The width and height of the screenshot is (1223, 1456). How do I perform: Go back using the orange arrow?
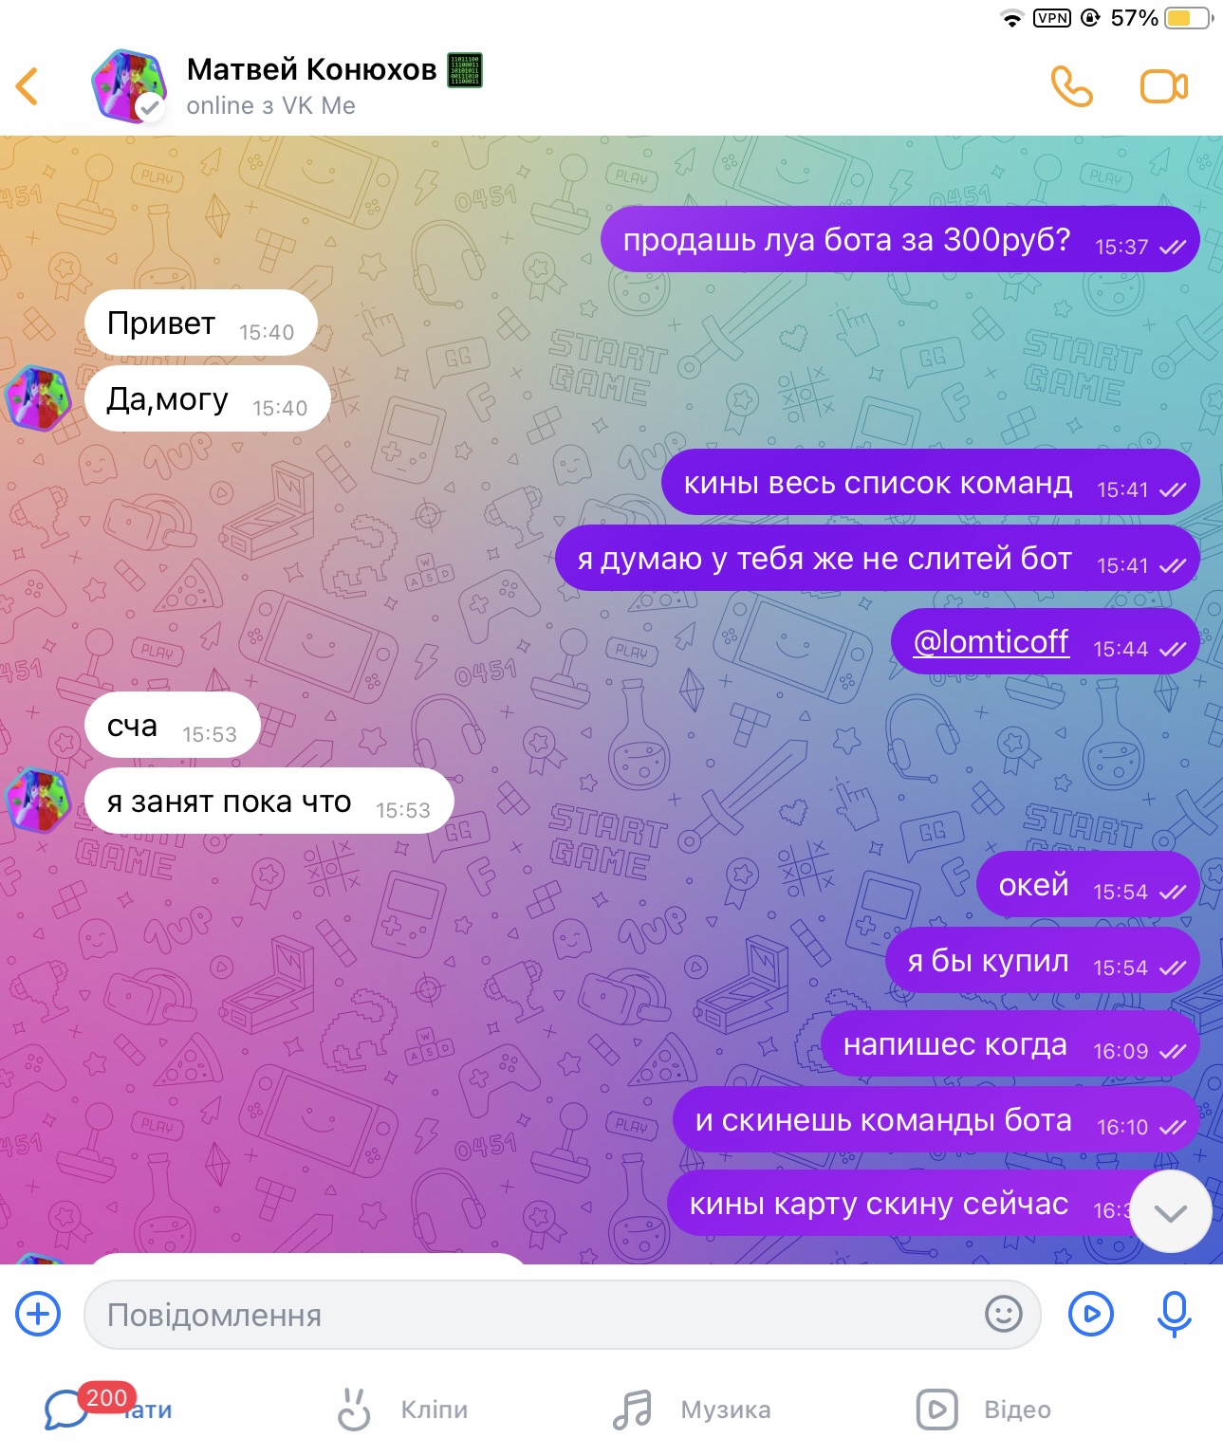28,86
